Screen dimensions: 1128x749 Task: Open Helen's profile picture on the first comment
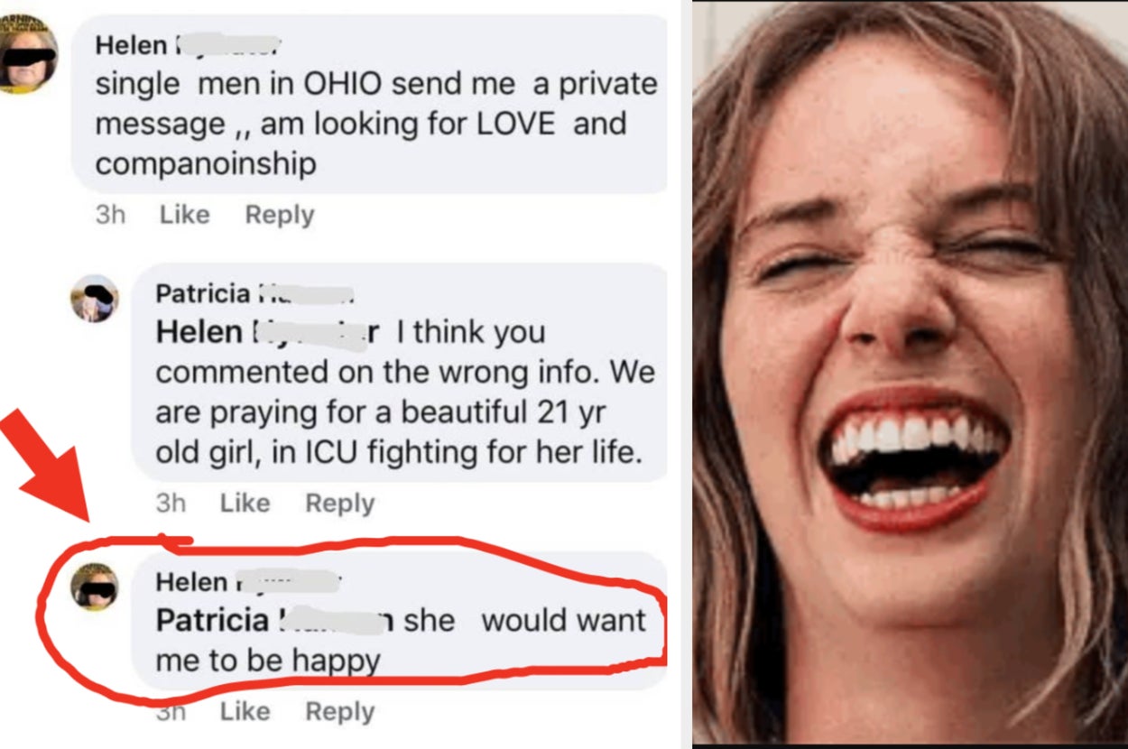pos(27,54)
